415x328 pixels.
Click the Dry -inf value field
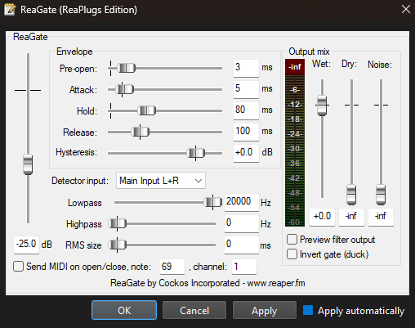pyautogui.click(x=351, y=217)
